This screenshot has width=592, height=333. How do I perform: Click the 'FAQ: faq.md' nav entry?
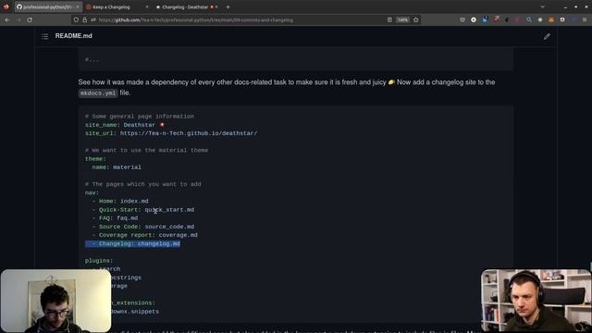point(115,218)
